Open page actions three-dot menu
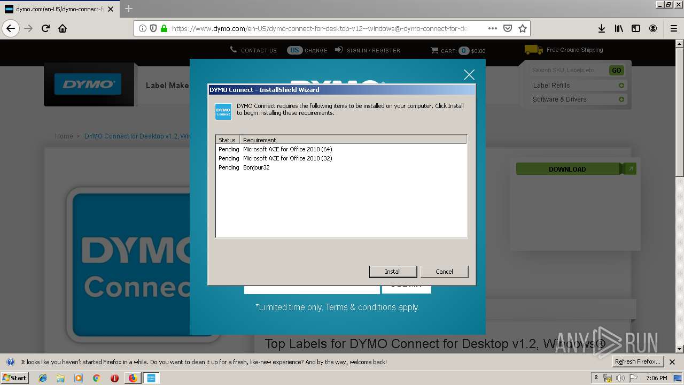Image resolution: width=684 pixels, height=385 pixels. pos(493,28)
